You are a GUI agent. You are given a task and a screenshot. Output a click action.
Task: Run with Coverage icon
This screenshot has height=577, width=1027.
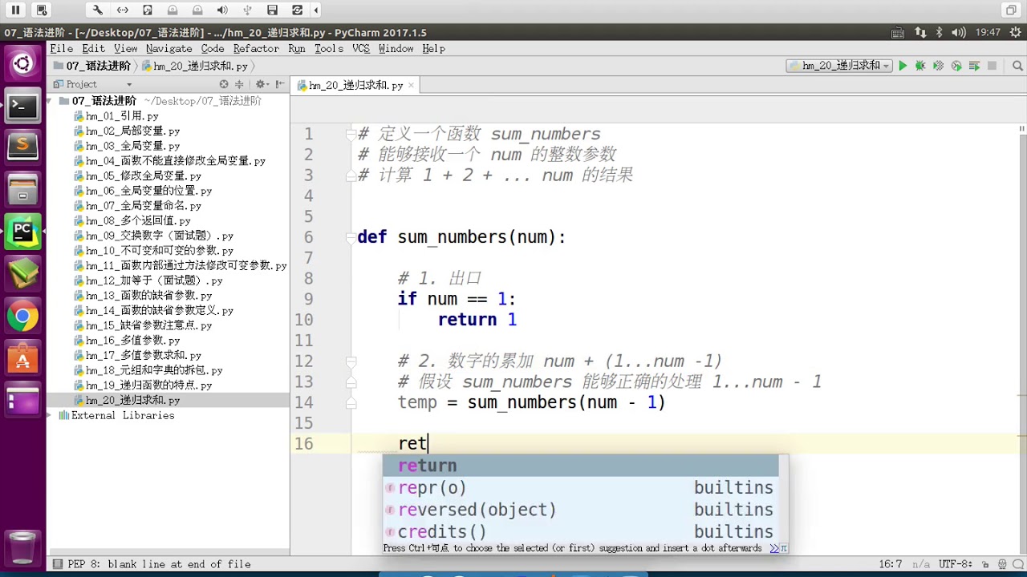click(938, 66)
